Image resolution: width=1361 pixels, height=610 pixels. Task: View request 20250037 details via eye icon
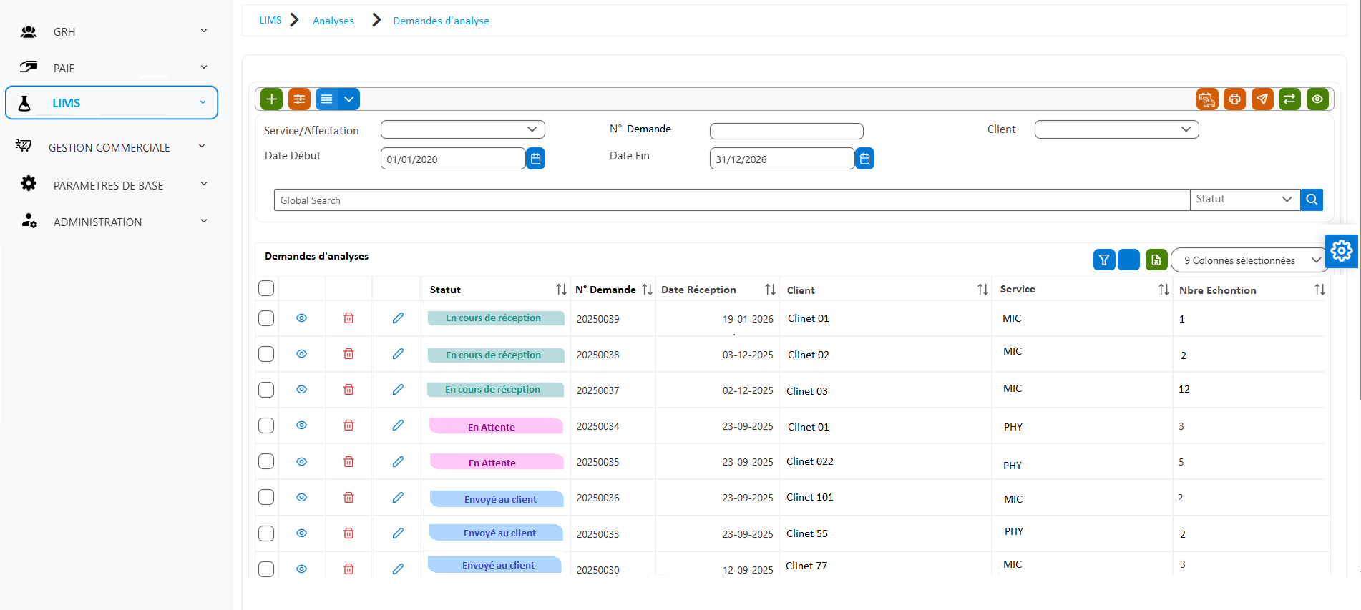[x=301, y=390]
